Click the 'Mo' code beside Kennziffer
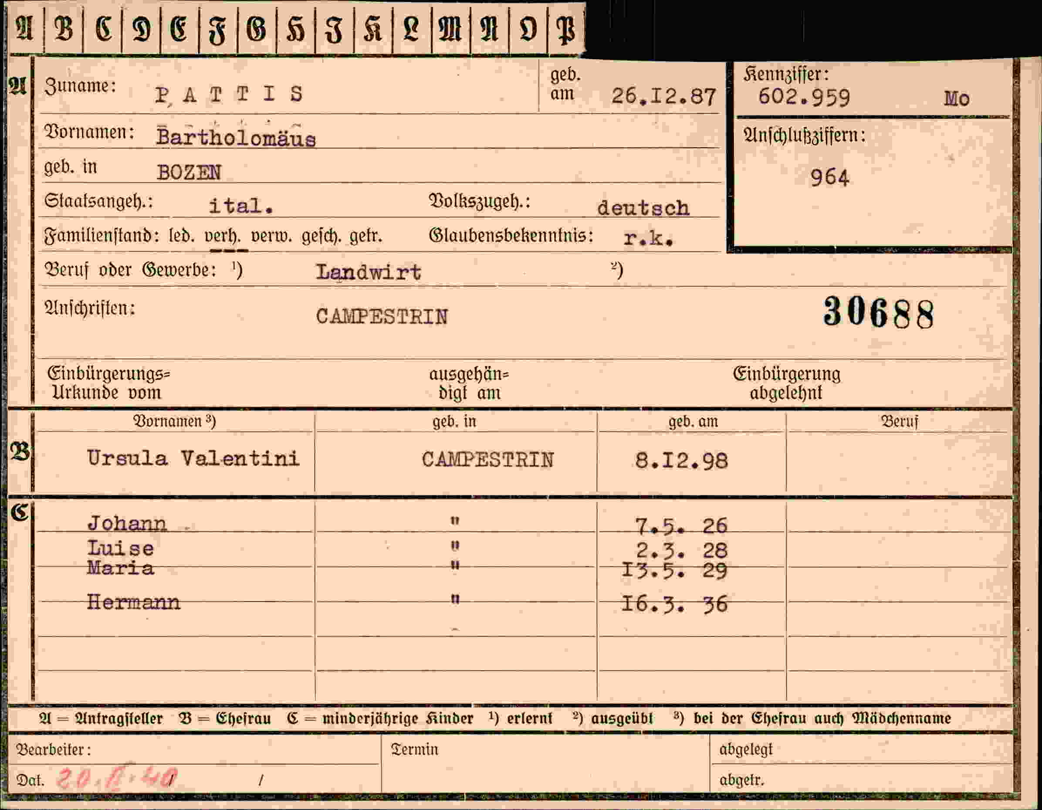Viewport: 1042px width, 810px height. (x=957, y=99)
